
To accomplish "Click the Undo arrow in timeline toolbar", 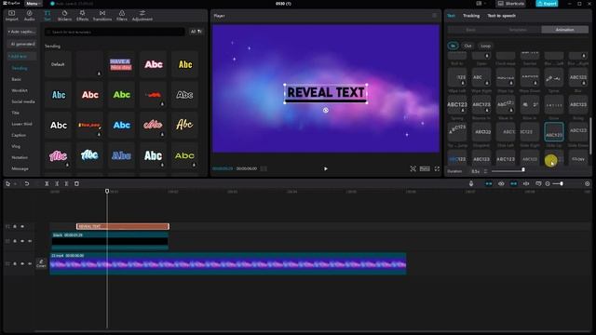I will coord(27,184).
